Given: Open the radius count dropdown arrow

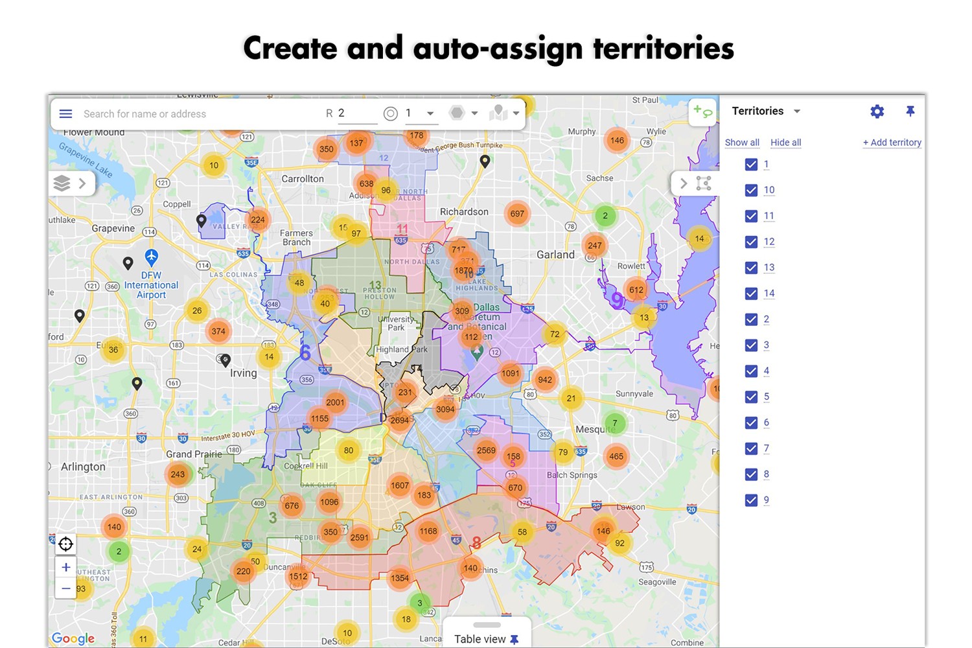Looking at the screenshot, I should pos(430,113).
